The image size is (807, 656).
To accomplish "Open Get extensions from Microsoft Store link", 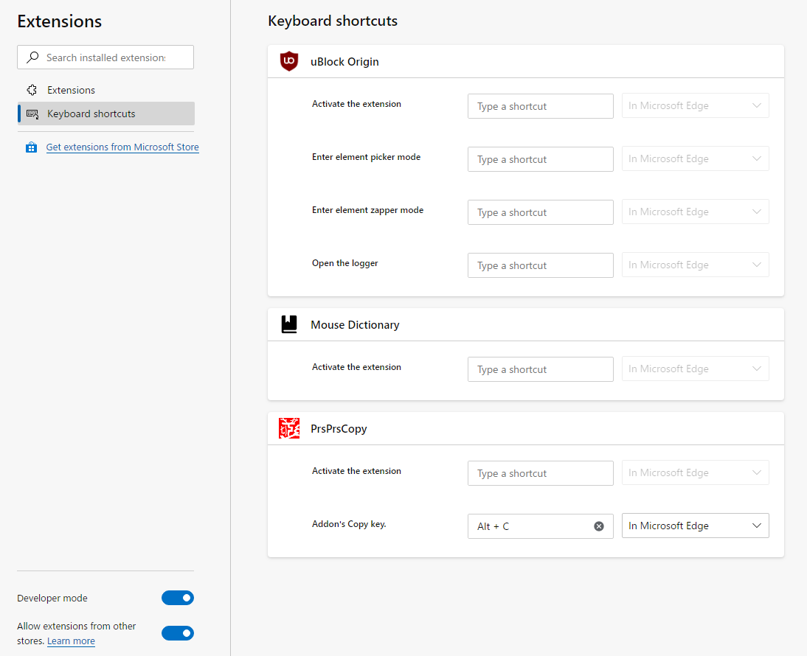I will click(122, 147).
